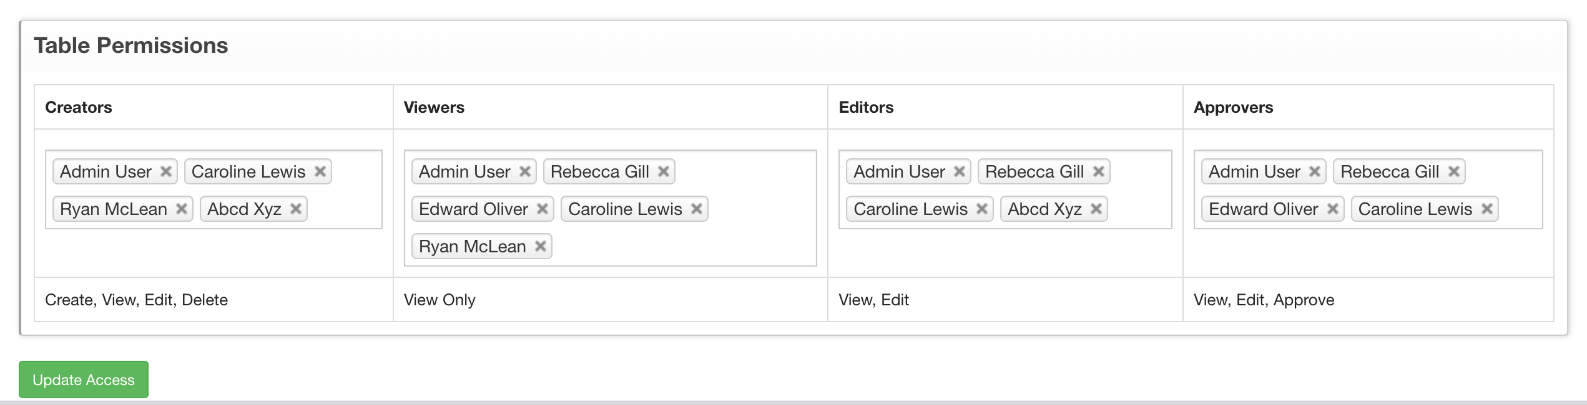This screenshot has width=1587, height=405.
Task: Remove Caroline Lewis from Editors
Action: tap(981, 209)
